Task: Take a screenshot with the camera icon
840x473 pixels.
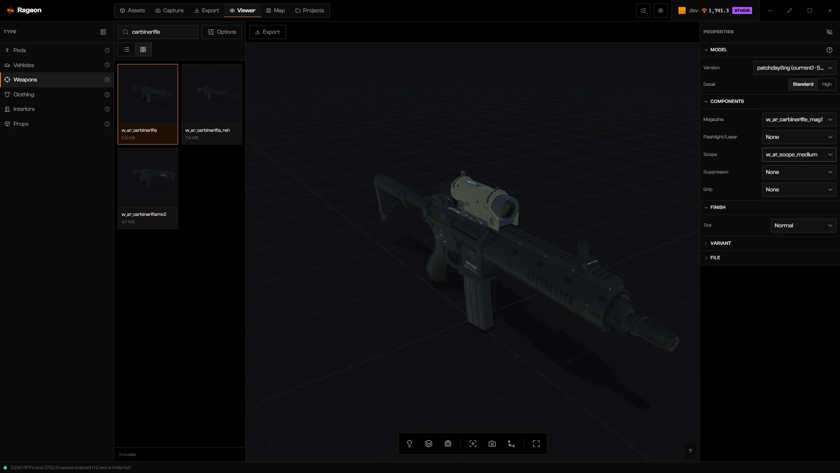Action: [492, 444]
